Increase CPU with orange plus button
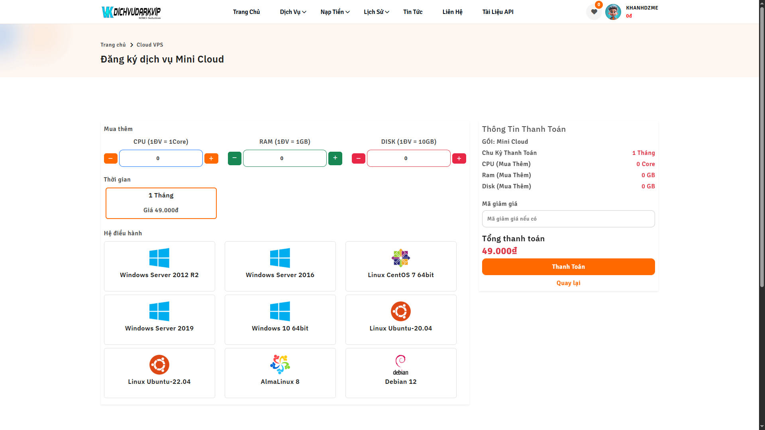Image resolution: width=765 pixels, height=430 pixels. pyautogui.click(x=211, y=158)
